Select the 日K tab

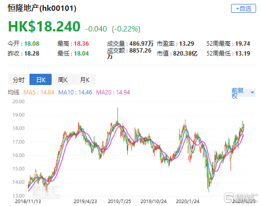(x=41, y=80)
